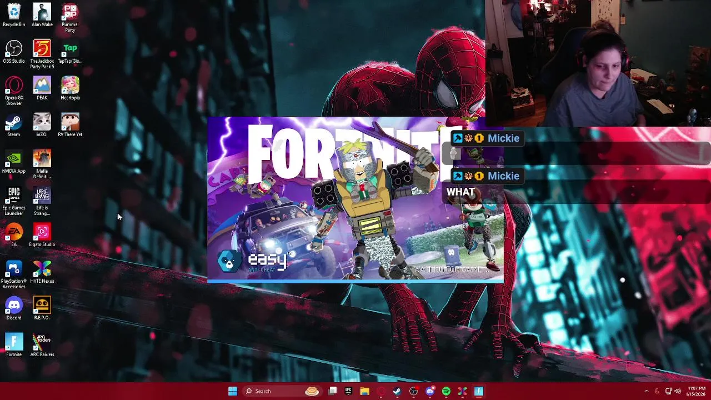Open File Explorer from the taskbar
Image resolution: width=711 pixels, height=400 pixels.
tap(364, 391)
